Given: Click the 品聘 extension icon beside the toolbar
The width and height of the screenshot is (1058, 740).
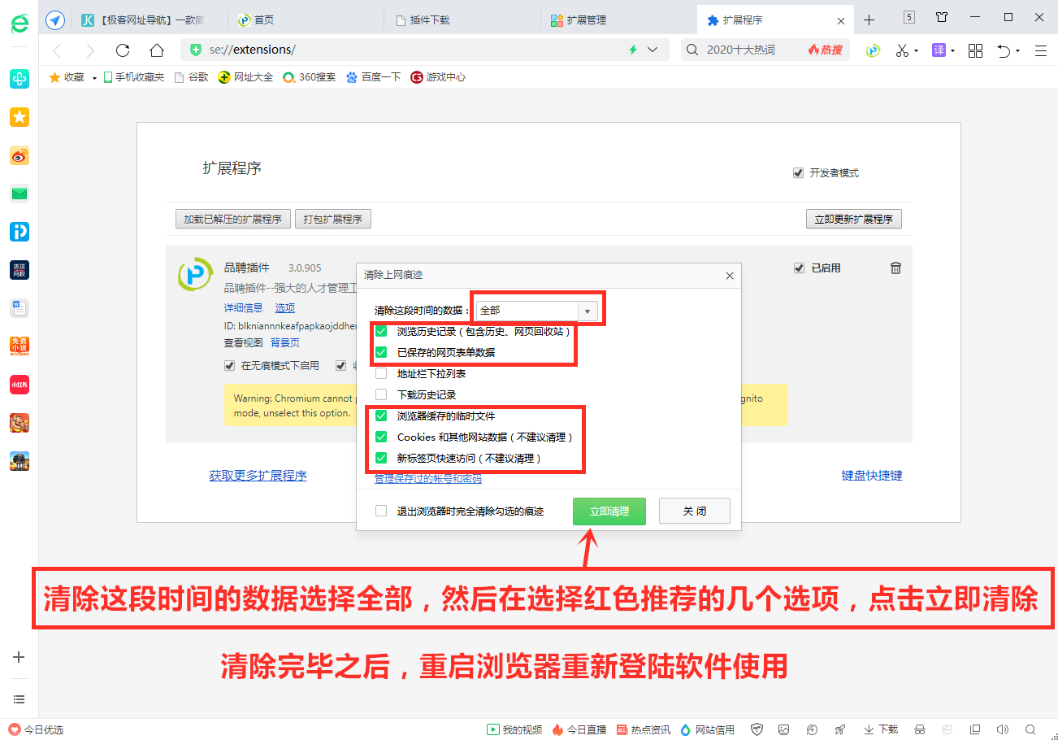Looking at the screenshot, I should [872, 50].
